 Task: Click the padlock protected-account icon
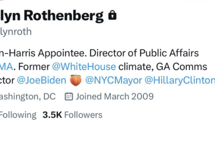112,15
